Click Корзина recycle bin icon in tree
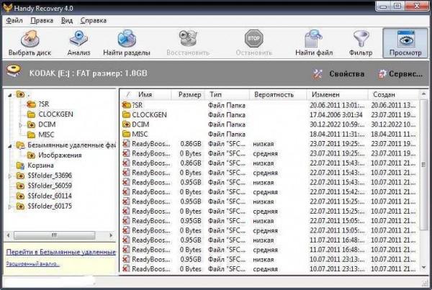 pos(20,166)
